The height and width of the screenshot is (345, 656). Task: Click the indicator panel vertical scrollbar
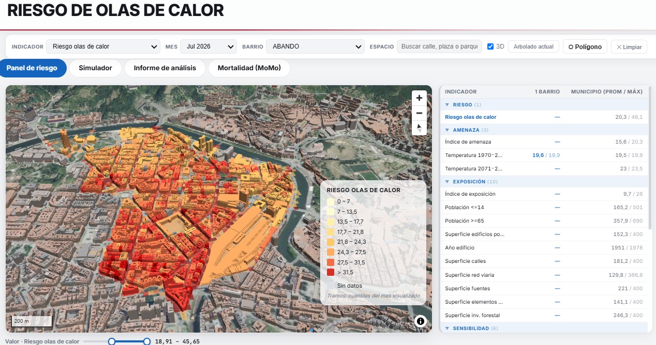click(650, 158)
